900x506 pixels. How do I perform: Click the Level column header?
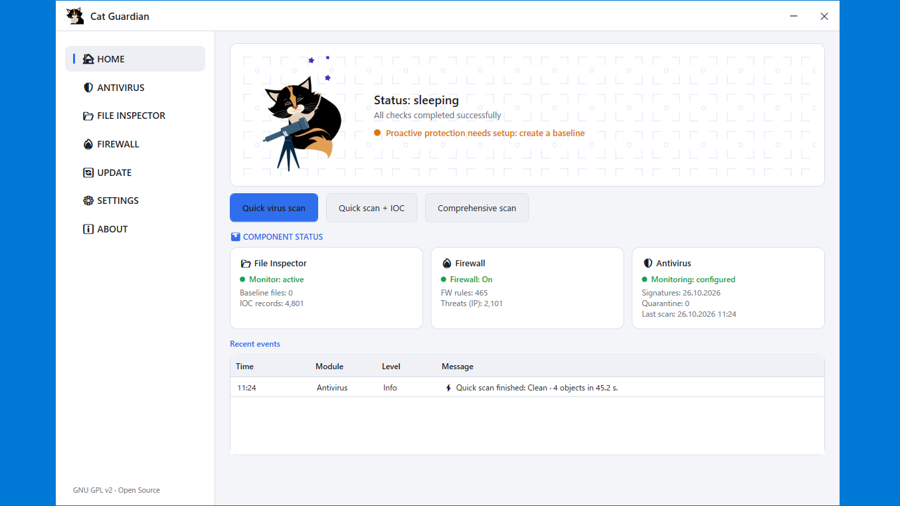(391, 367)
